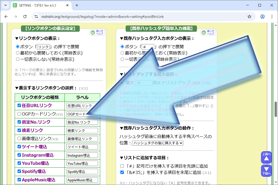This screenshot has height=185, width=278.
Task: Select link button 一切表示しない radio
Action: coord(18,59)
